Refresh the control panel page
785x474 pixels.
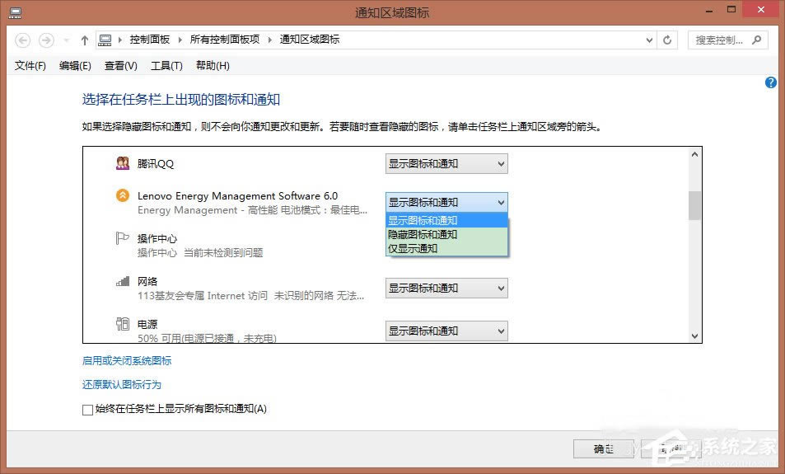click(667, 40)
